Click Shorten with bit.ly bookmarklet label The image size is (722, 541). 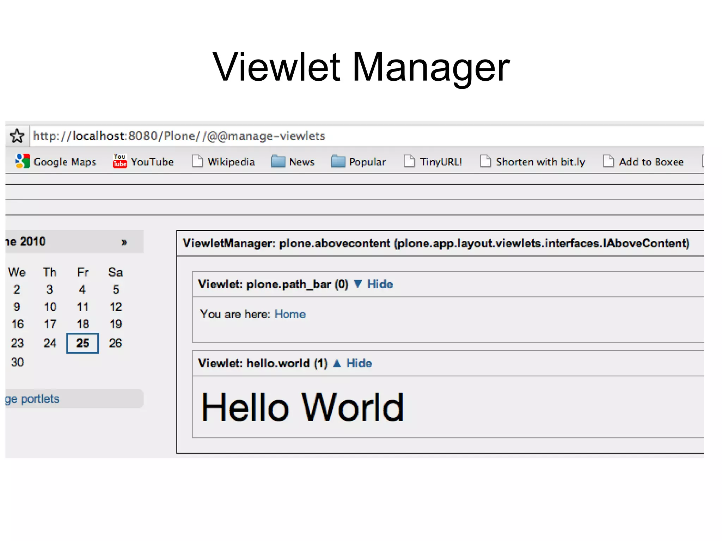click(x=541, y=162)
